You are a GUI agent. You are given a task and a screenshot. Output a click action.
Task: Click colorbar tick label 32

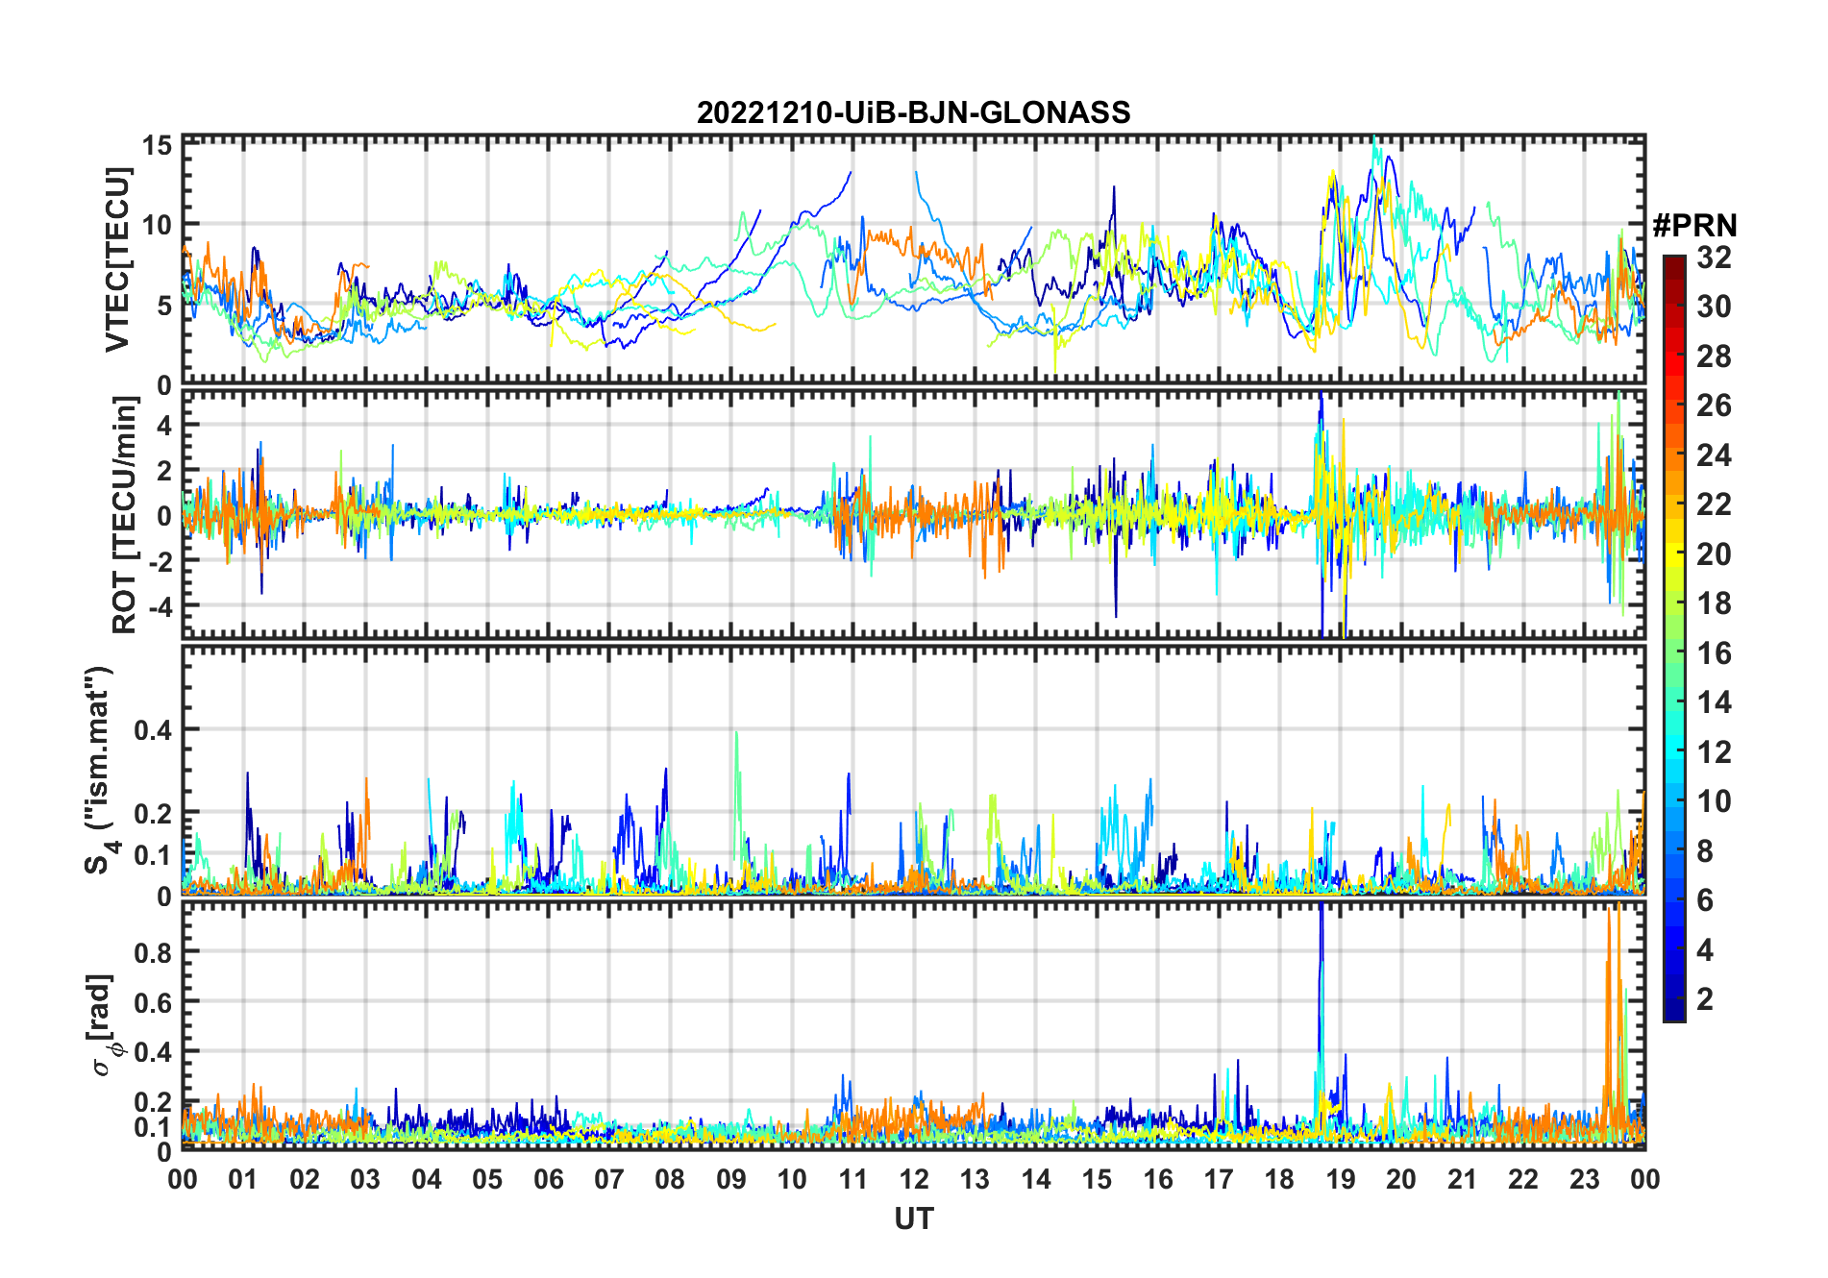point(1714,258)
